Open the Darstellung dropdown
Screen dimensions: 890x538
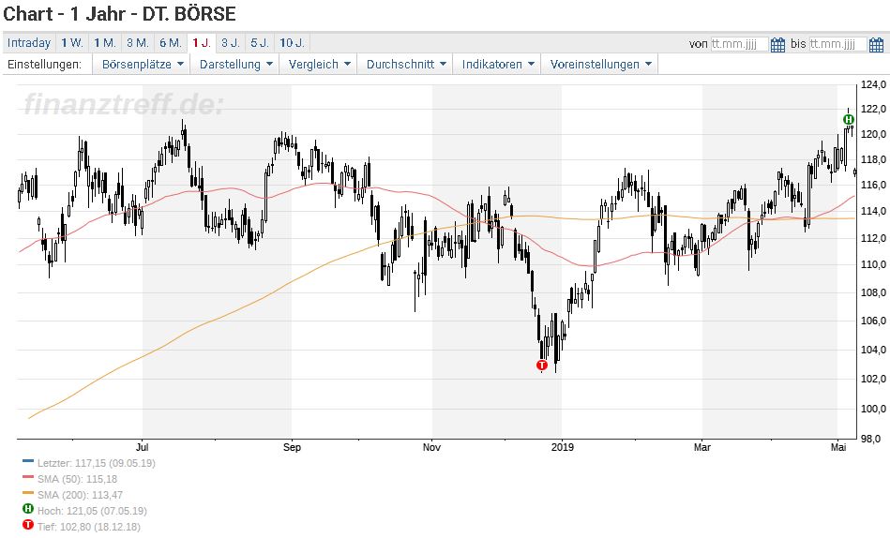pyautogui.click(x=235, y=64)
